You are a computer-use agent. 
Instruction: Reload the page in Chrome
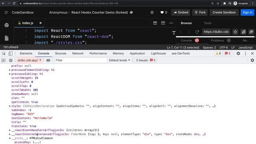(x=14, y=3)
